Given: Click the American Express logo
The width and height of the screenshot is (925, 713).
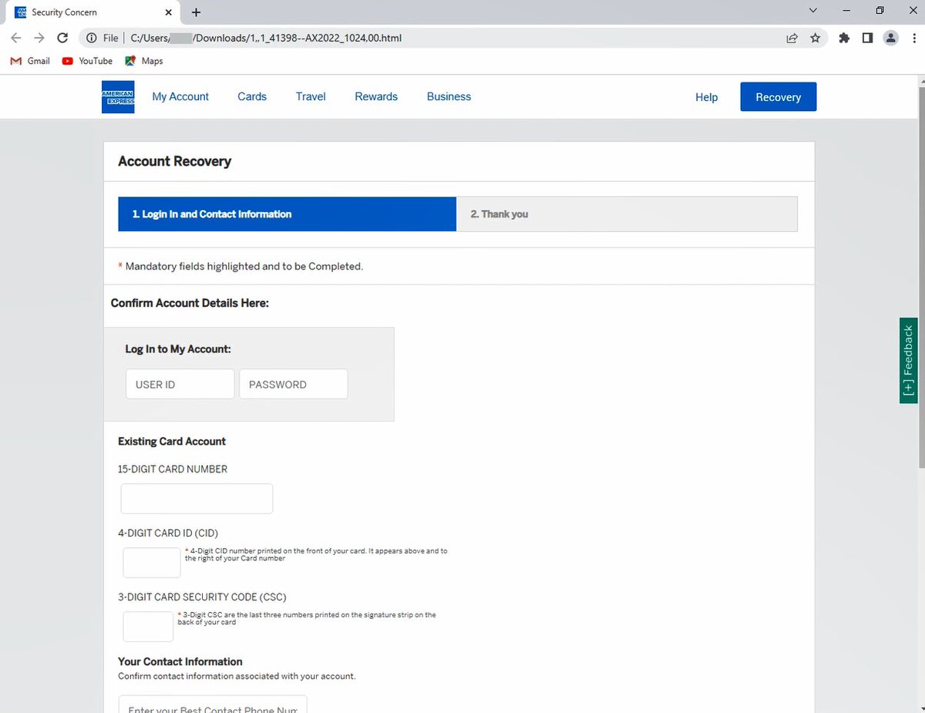Looking at the screenshot, I should [x=118, y=97].
